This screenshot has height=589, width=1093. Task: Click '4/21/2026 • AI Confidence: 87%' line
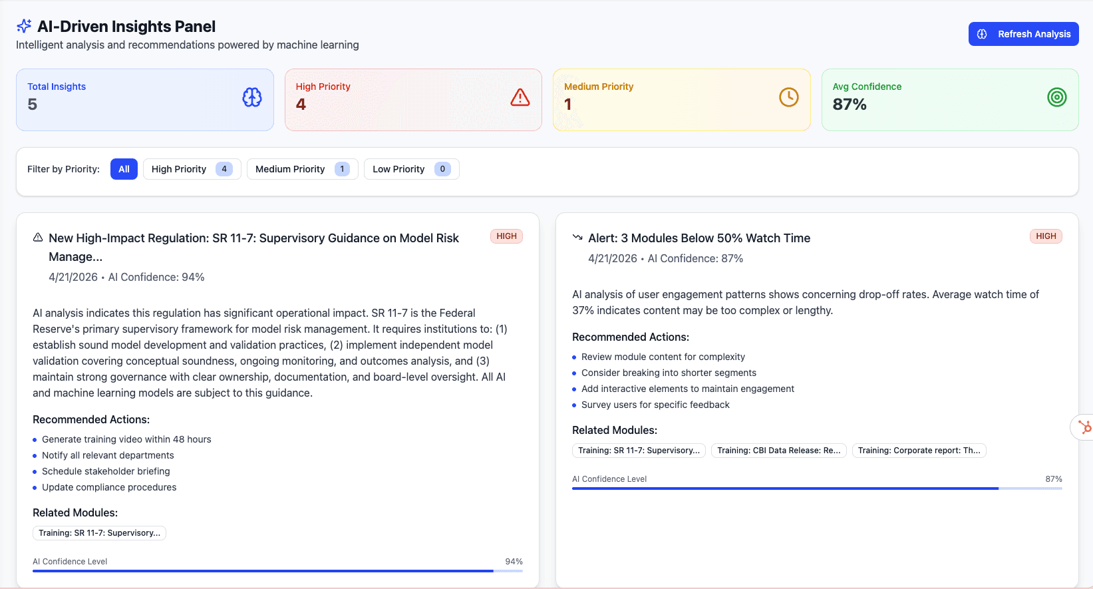click(666, 258)
